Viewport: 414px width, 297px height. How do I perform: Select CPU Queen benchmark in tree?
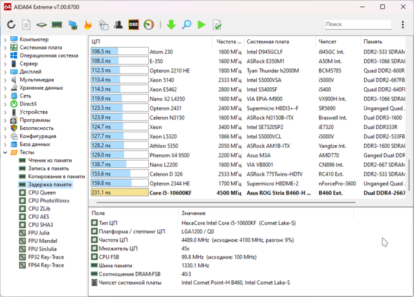[x=42, y=192]
